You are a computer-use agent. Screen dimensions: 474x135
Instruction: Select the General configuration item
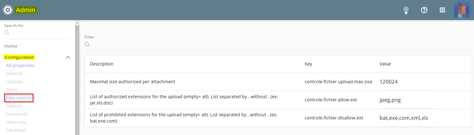14,74
